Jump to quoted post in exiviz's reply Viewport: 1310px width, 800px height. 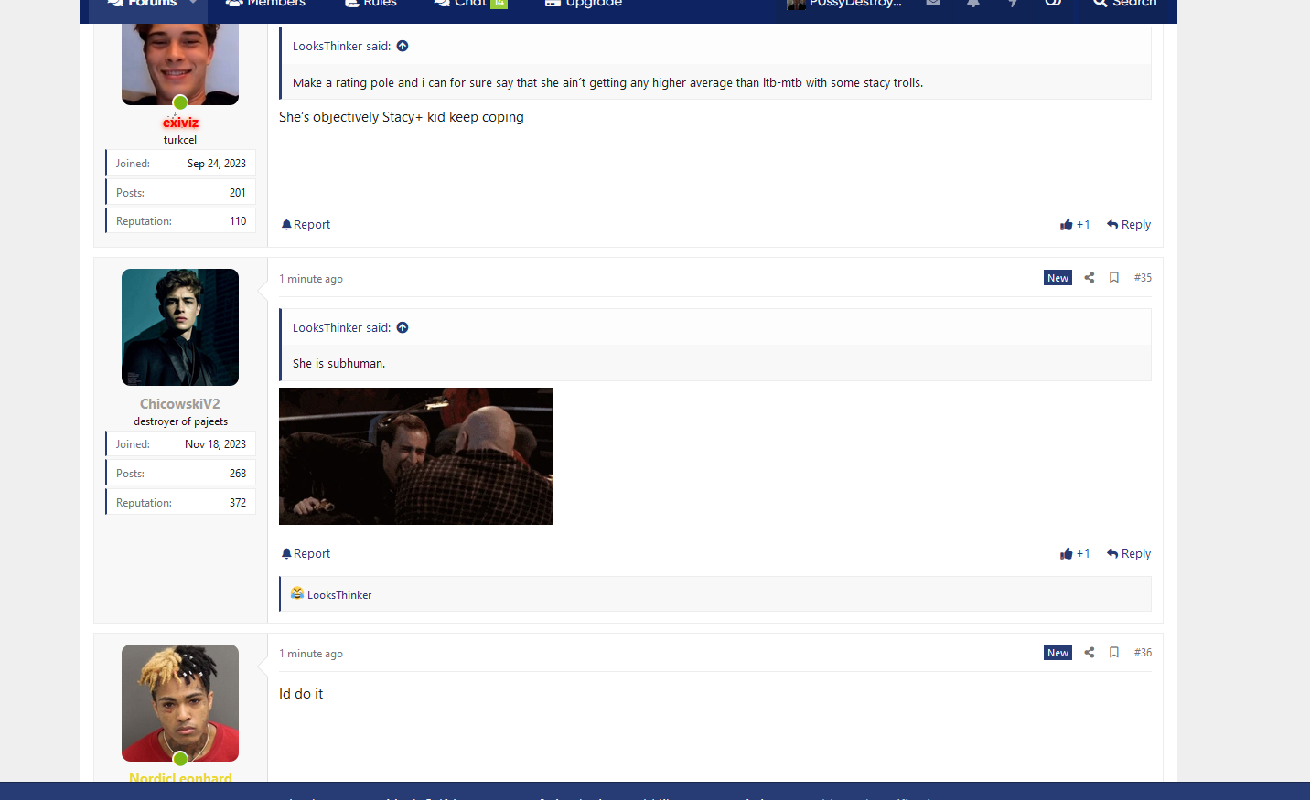point(403,47)
